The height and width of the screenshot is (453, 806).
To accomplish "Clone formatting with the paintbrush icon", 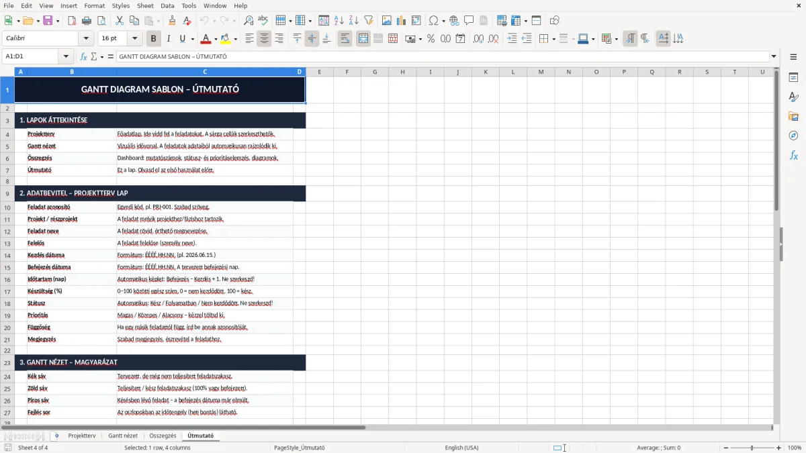I will tap(173, 21).
